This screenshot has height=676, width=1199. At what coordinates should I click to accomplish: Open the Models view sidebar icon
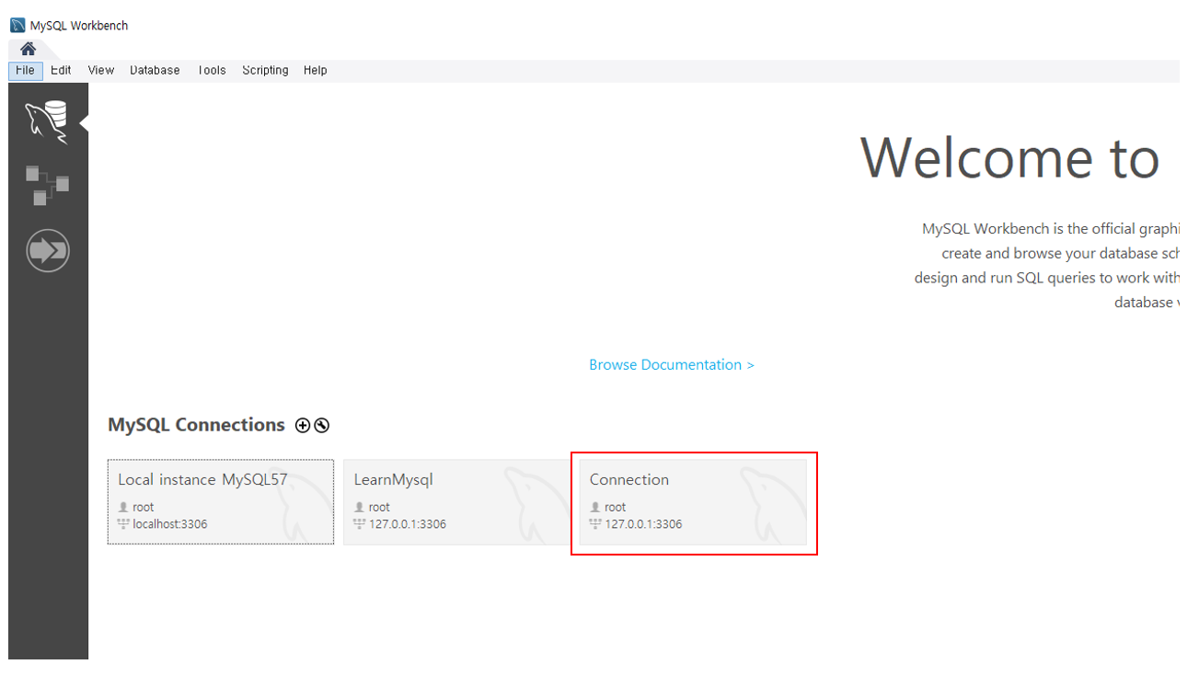[47, 185]
